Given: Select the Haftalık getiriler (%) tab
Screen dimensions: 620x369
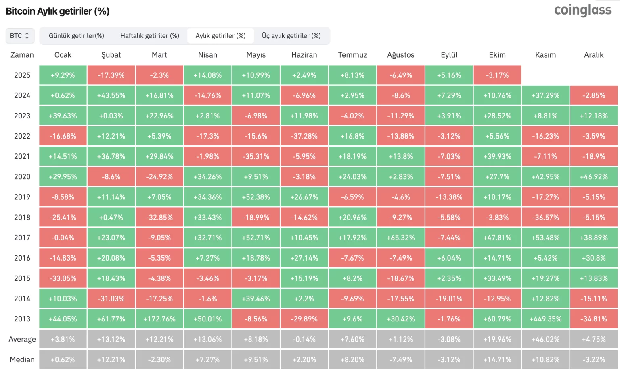Looking at the screenshot, I should pyautogui.click(x=150, y=36).
